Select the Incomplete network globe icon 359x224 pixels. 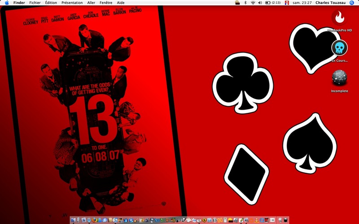pos(340,78)
